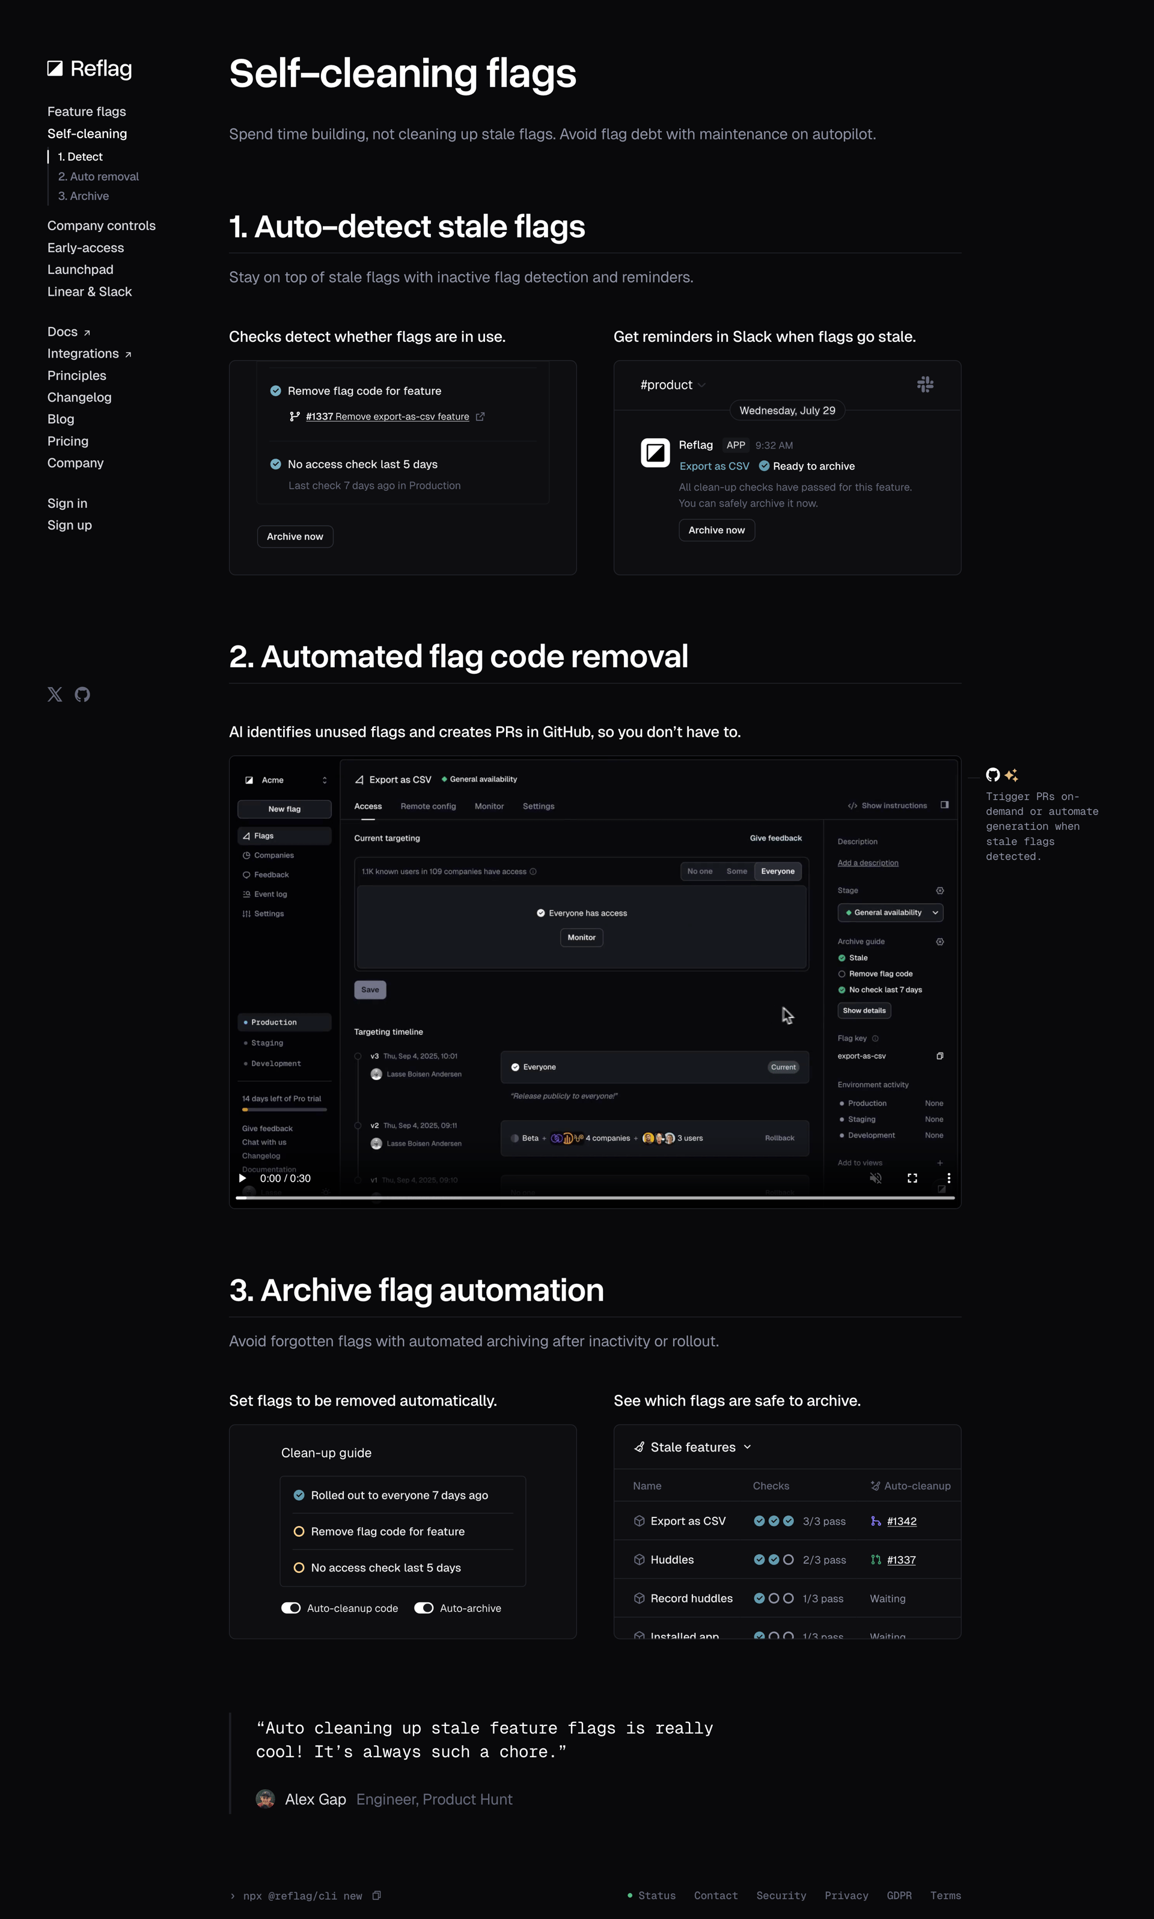This screenshot has height=1919, width=1154.
Task: Switch to the Remote config tab
Action: 428,807
